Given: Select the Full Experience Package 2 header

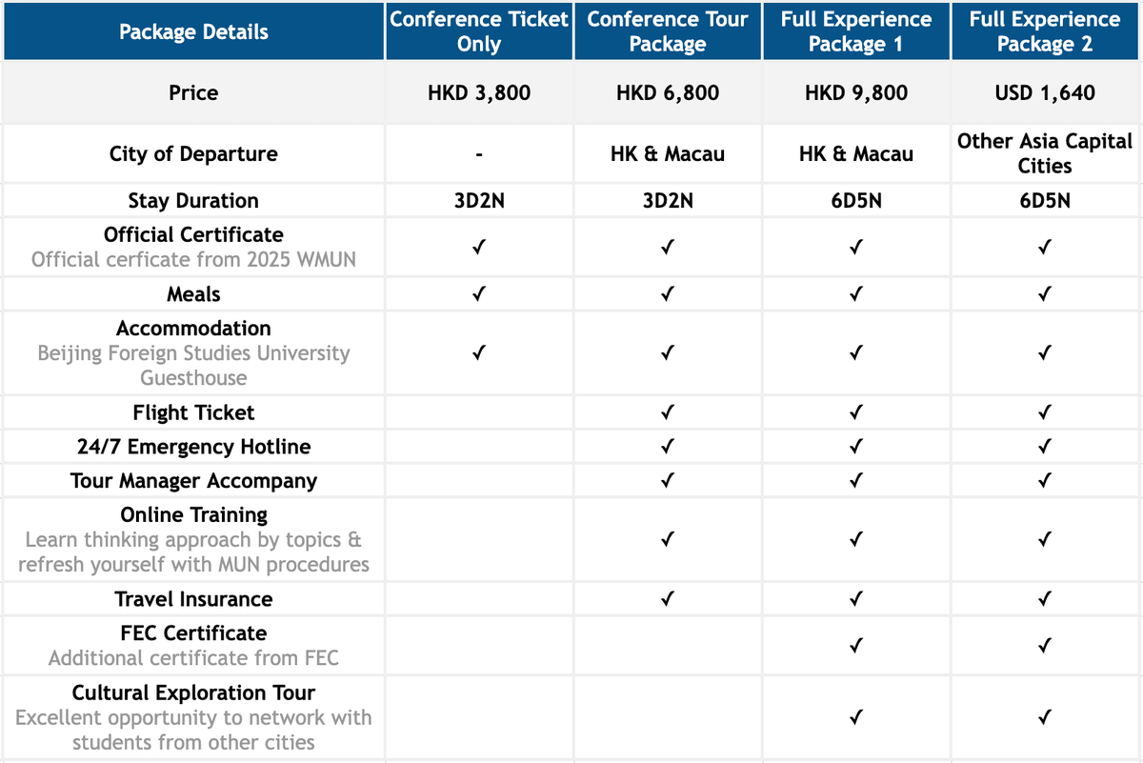Looking at the screenshot, I should tap(1045, 31).
